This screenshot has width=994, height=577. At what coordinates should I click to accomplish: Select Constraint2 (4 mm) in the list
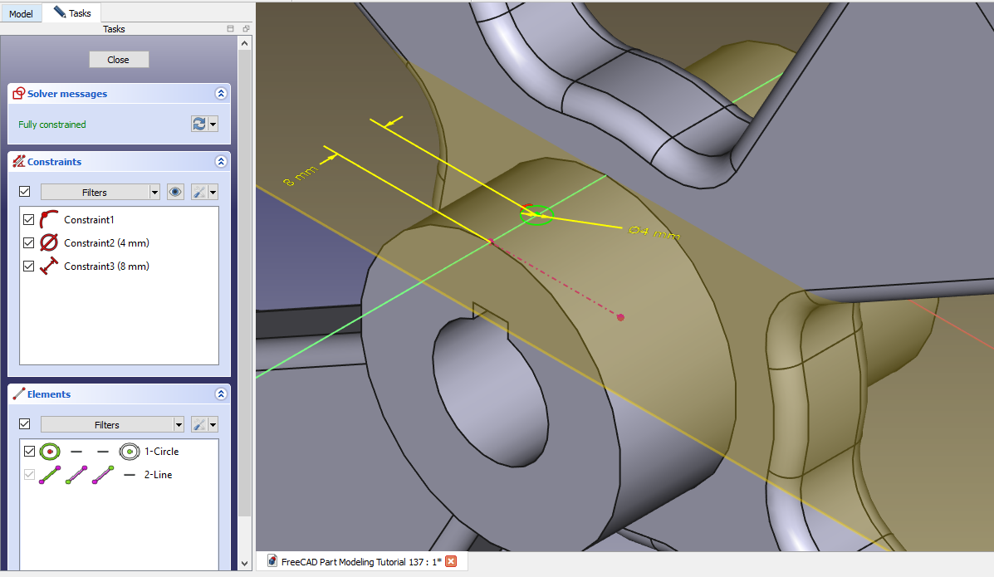pos(106,243)
